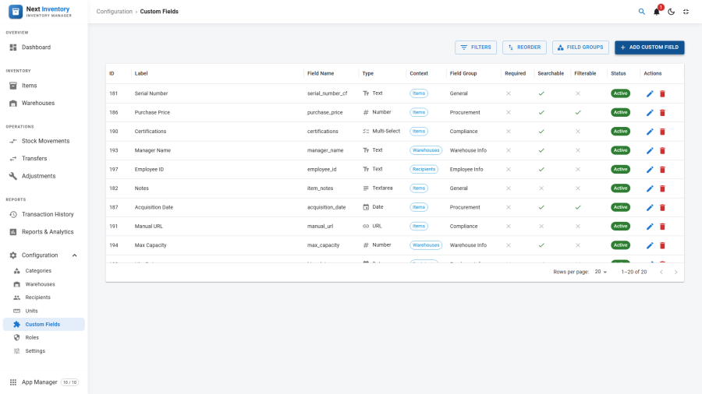Image resolution: width=702 pixels, height=394 pixels.
Task: Click Active status in Notes row
Action: click(x=621, y=188)
